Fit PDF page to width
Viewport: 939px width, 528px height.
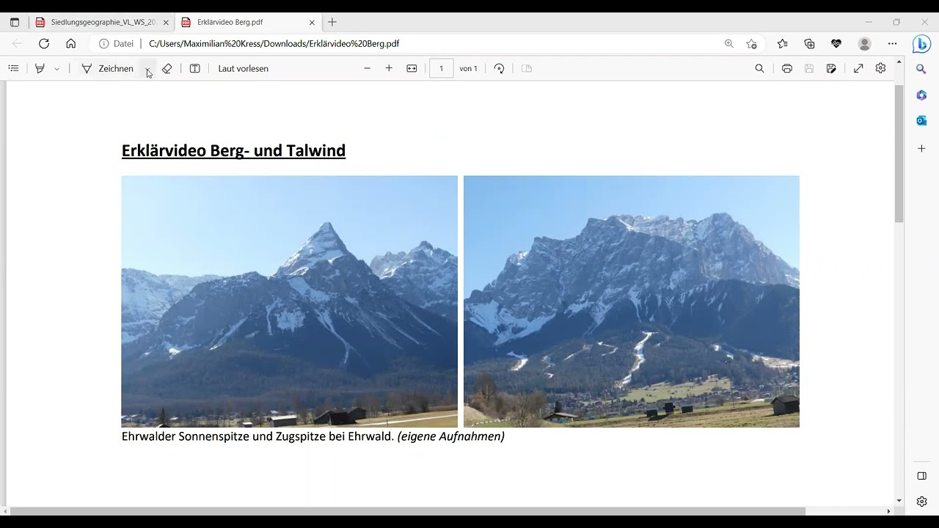[412, 68]
